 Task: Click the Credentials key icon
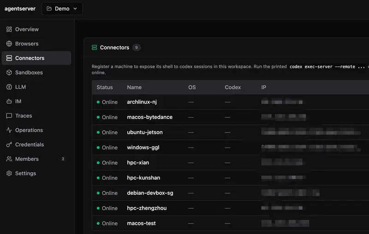(x=9, y=145)
